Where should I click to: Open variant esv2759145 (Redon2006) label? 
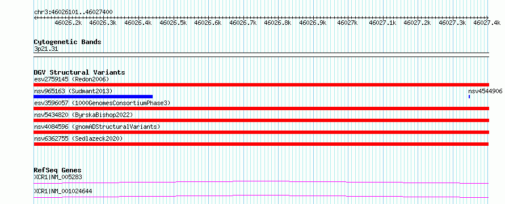click(71, 79)
